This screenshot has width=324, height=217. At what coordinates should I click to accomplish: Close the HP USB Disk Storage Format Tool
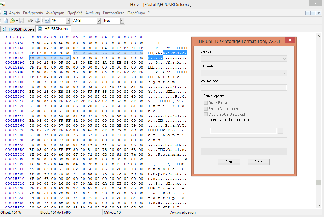(x=290, y=40)
